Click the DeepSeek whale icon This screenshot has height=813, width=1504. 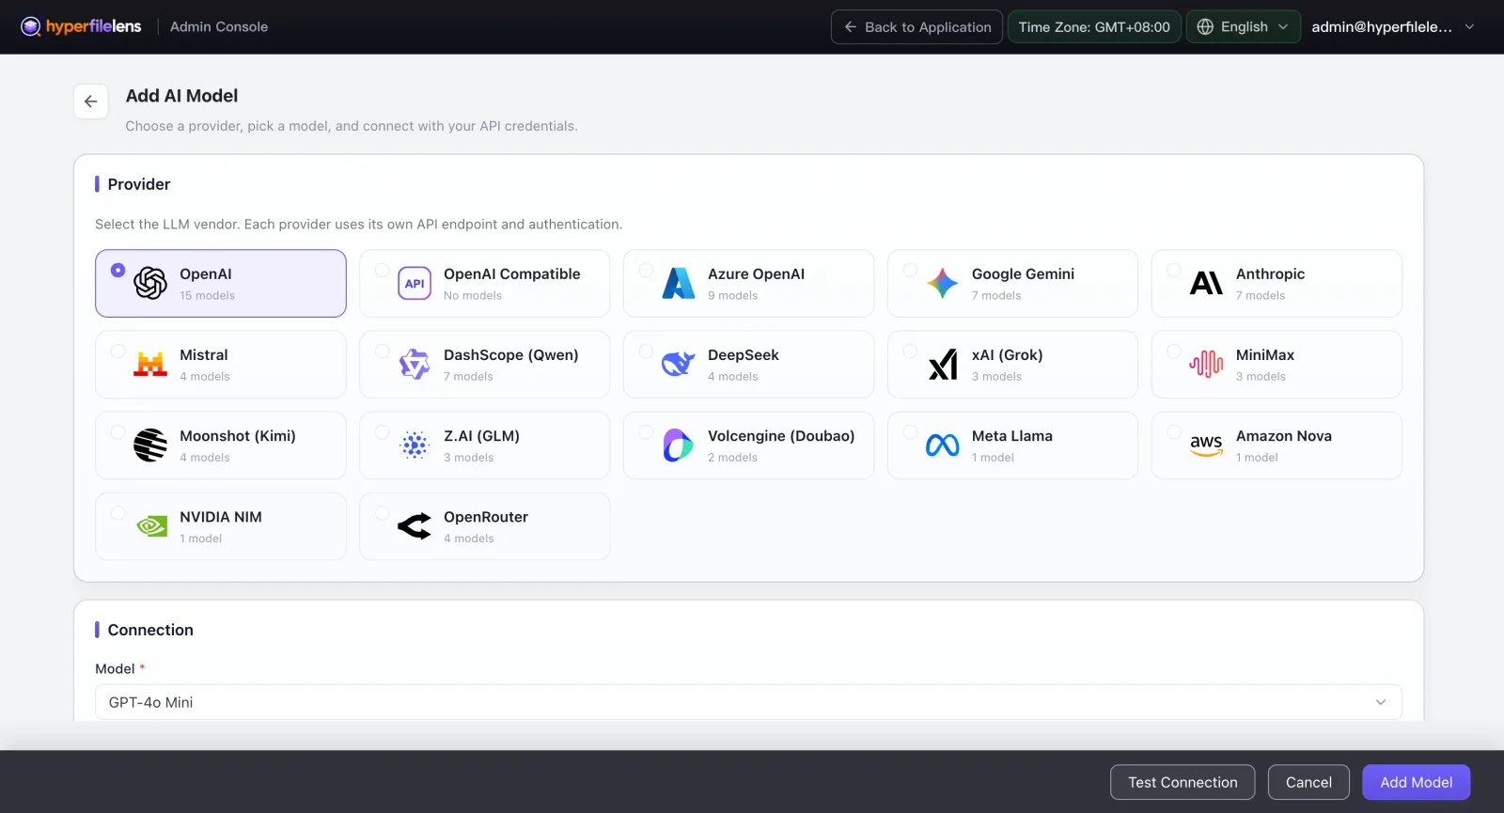click(679, 364)
